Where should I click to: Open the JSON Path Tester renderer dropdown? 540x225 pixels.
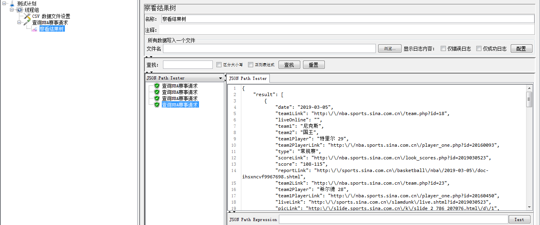220,78
